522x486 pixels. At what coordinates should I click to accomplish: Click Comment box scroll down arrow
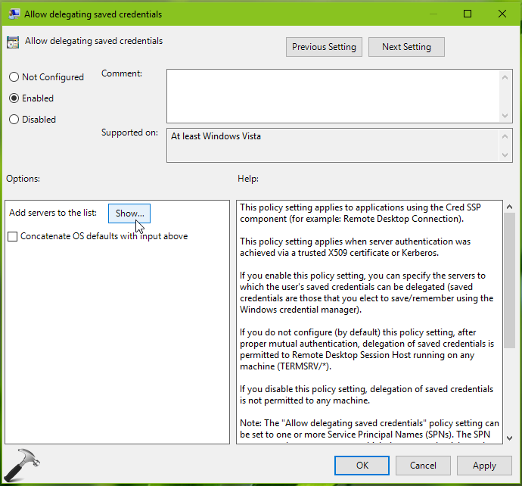tap(506, 115)
